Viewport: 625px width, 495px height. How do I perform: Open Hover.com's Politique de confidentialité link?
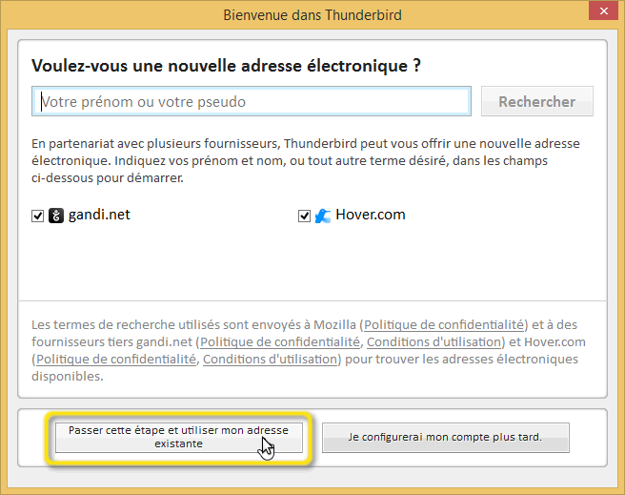116,359
